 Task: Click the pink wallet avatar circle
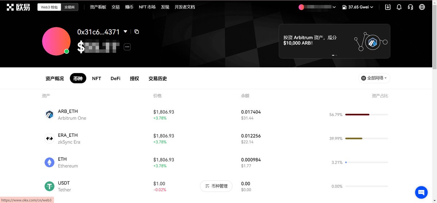(56, 41)
